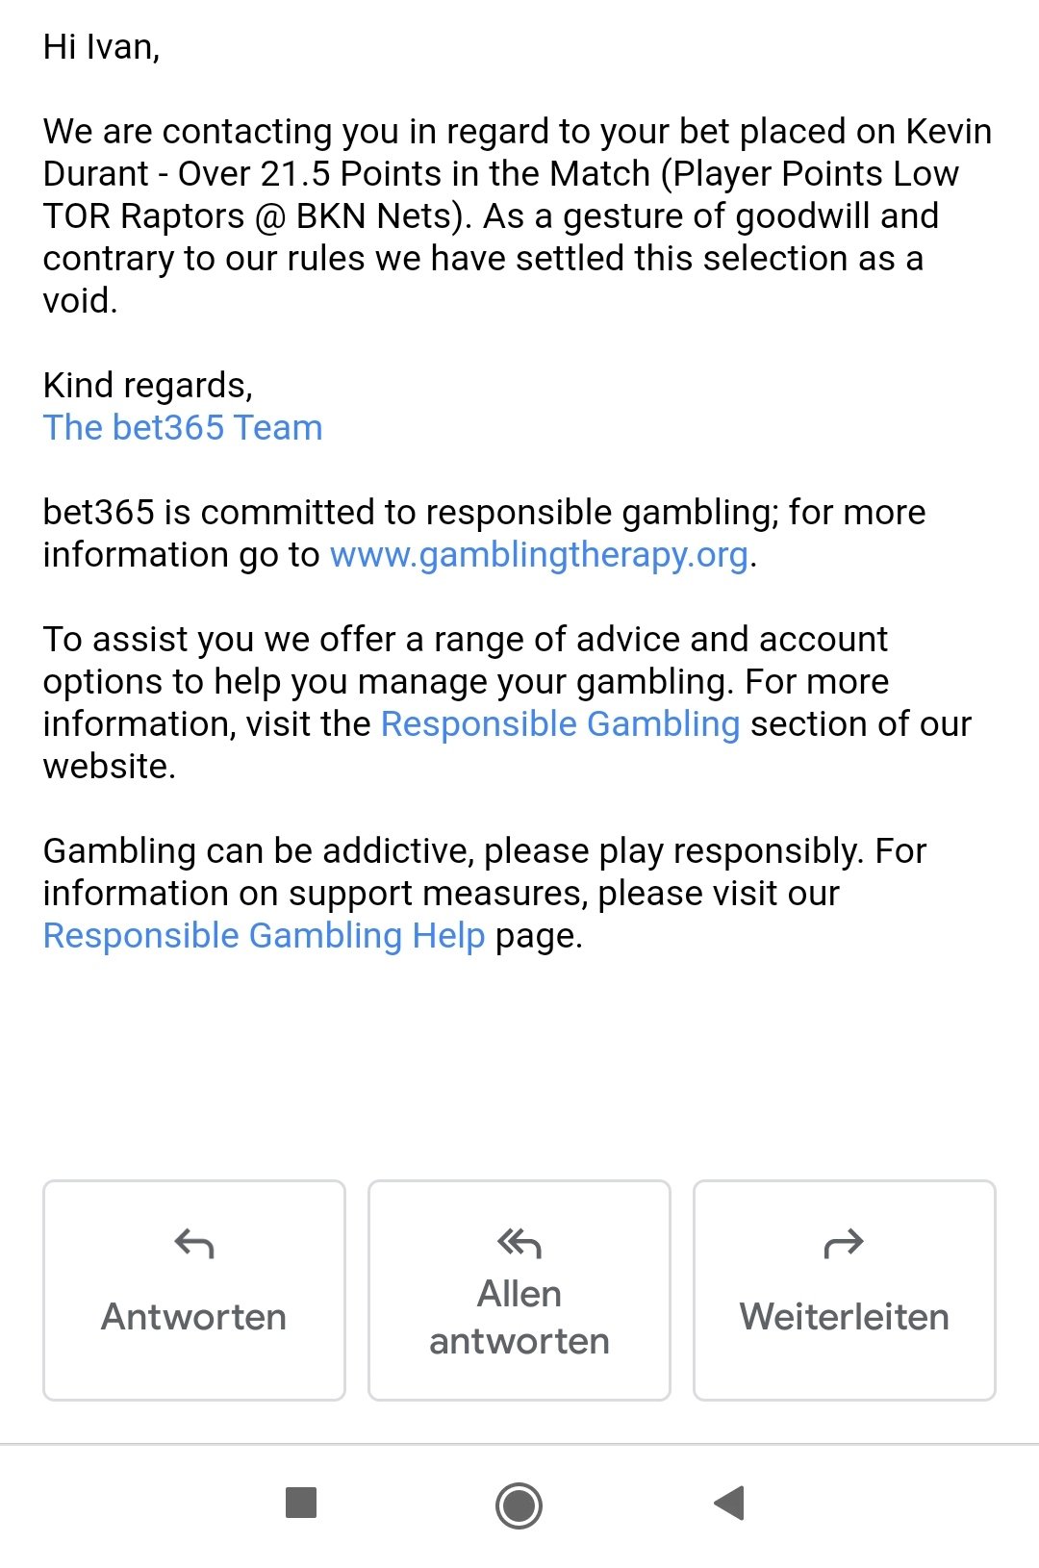1039x1568 pixels.
Task: Tap the reply arrow icon above Antworten
Action: point(194,1244)
